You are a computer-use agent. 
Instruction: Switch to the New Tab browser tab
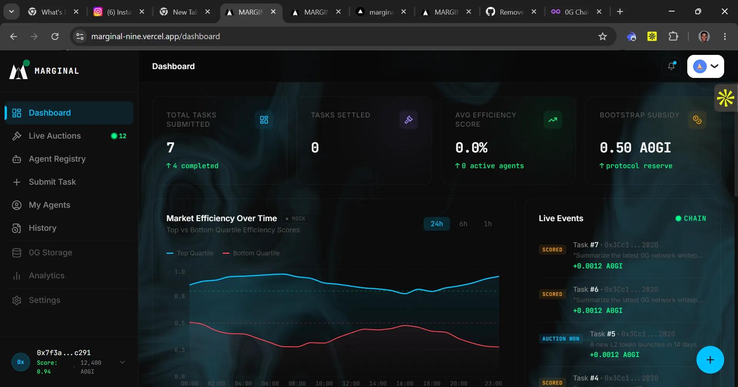pos(185,12)
